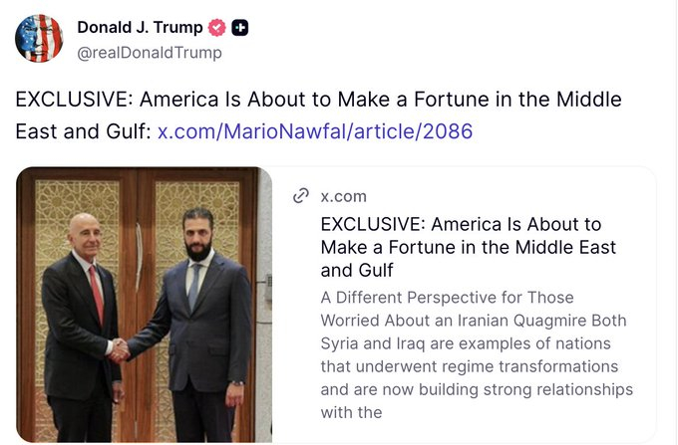Click the 'and Gulf' line of card title

357,271
